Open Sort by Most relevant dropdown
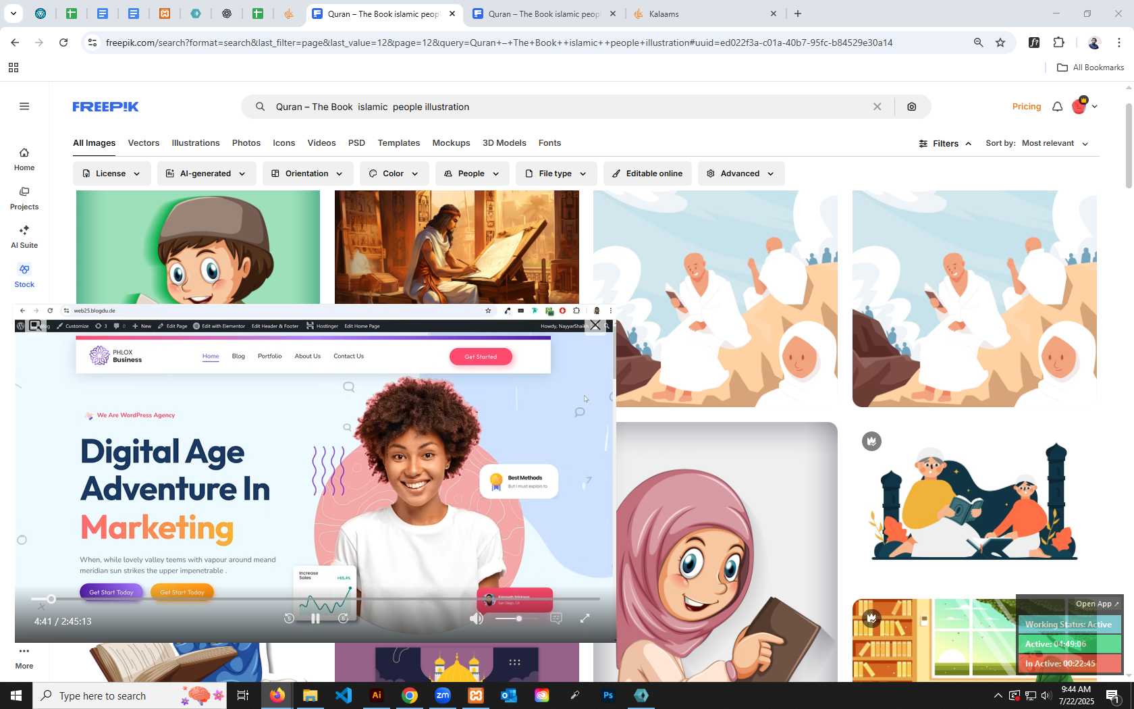 pos(1055,143)
